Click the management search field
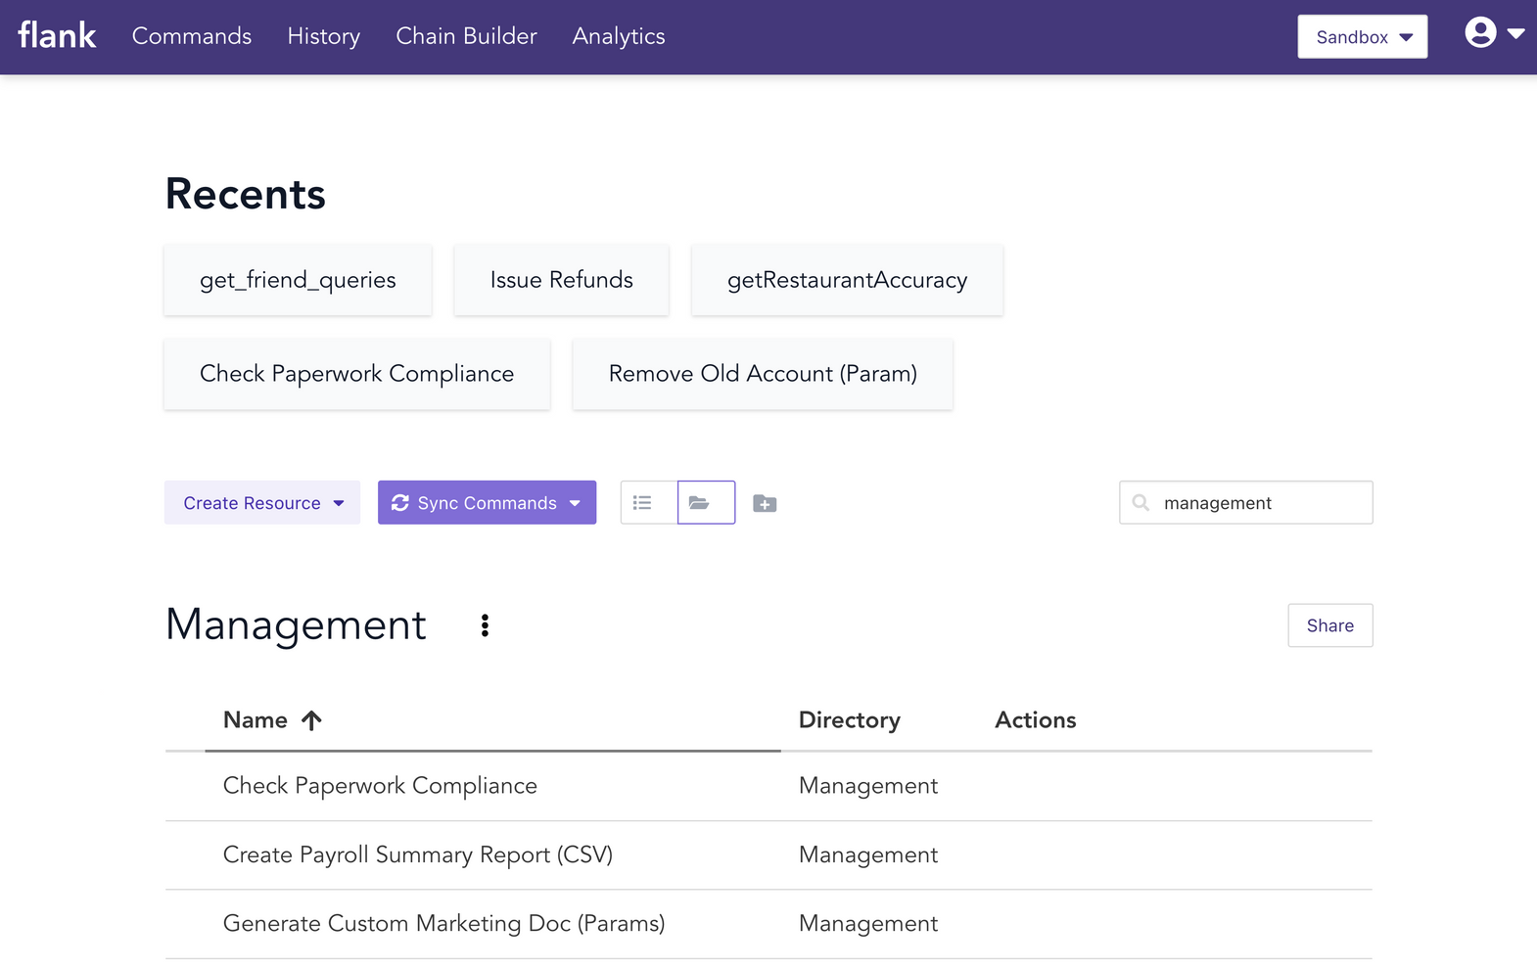1537x968 pixels. tap(1258, 503)
